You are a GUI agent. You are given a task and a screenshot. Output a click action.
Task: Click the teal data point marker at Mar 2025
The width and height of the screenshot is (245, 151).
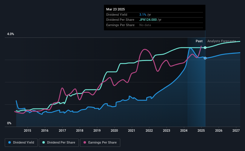(x=205, y=48)
